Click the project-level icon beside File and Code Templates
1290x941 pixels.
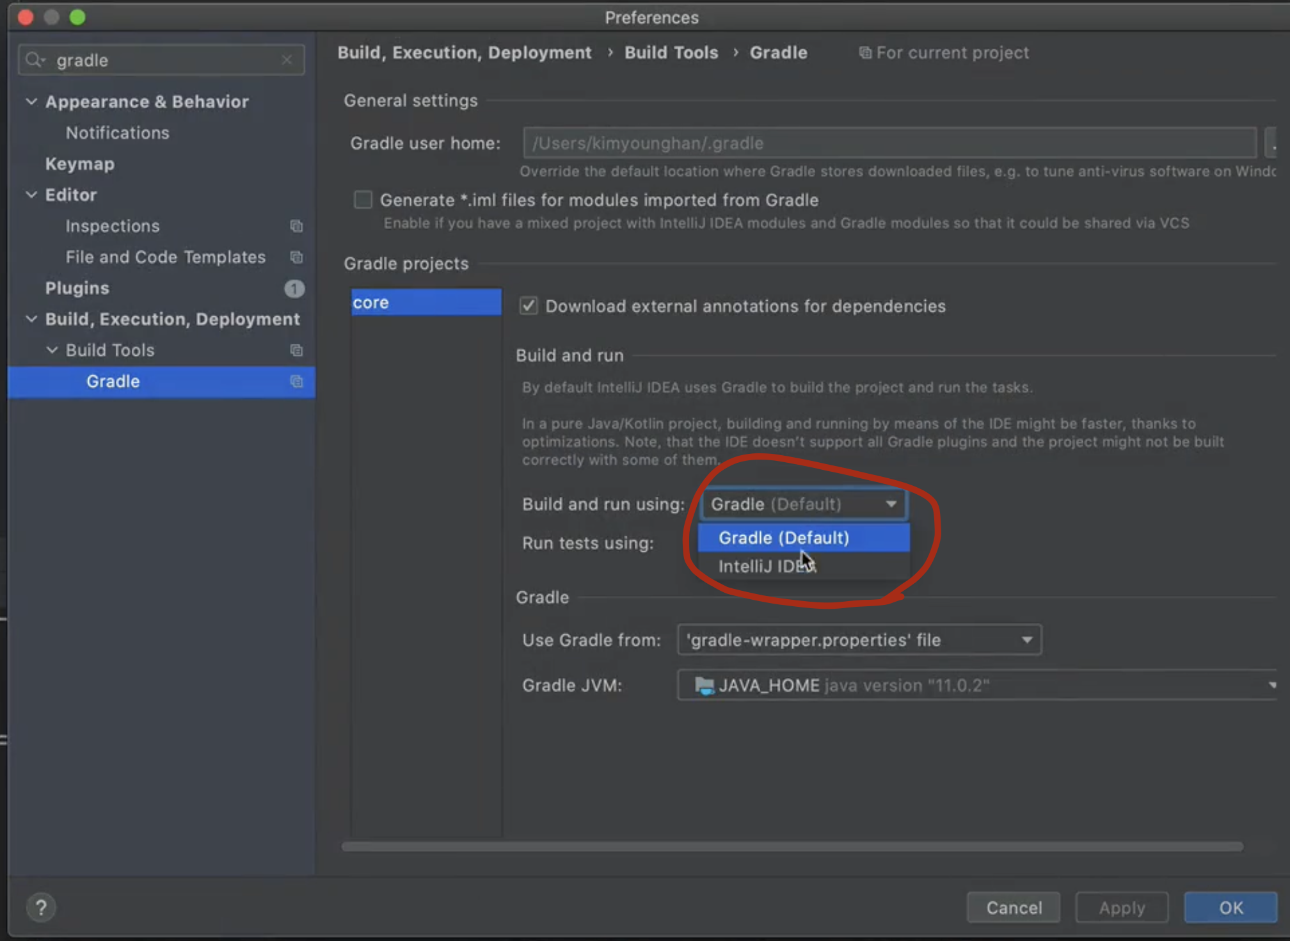296,257
